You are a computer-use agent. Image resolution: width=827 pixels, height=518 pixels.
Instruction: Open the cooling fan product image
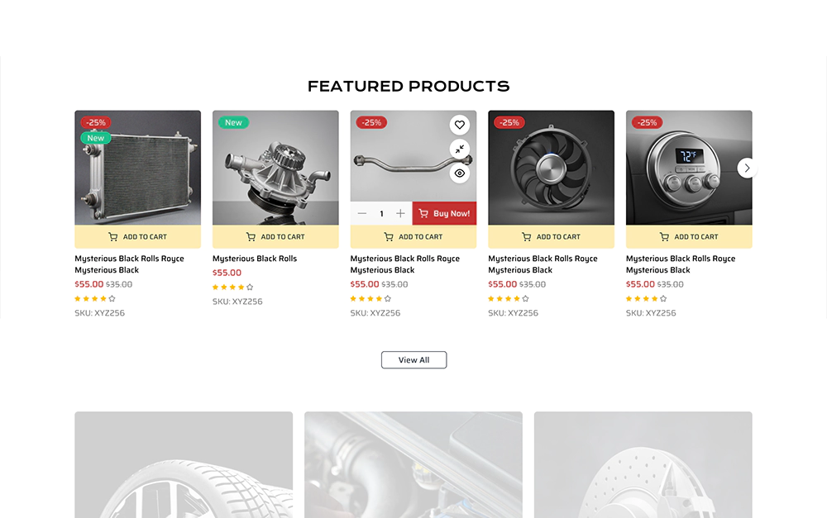point(551,168)
